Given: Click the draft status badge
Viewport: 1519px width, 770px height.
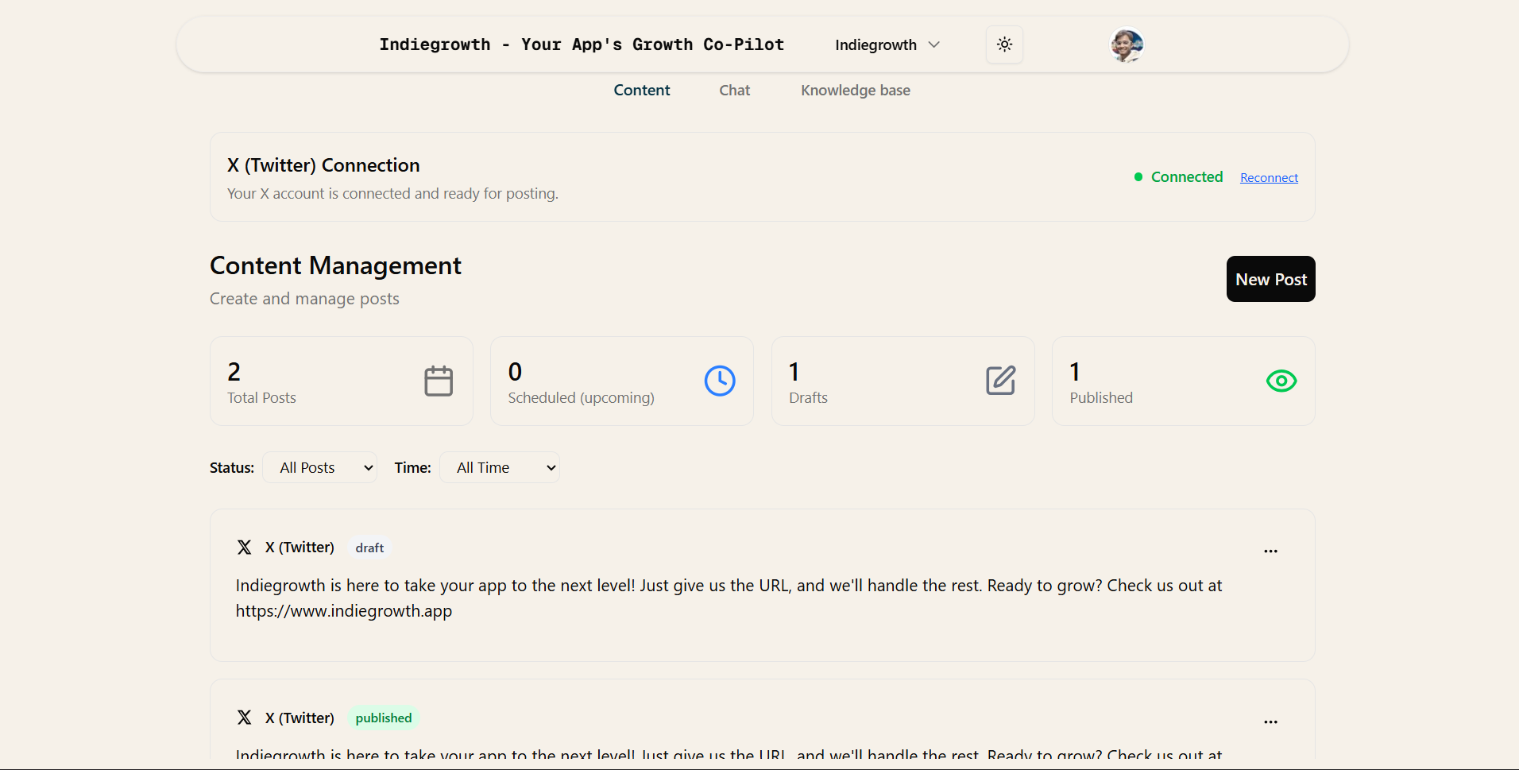Looking at the screenshot, I should (369, 548).
